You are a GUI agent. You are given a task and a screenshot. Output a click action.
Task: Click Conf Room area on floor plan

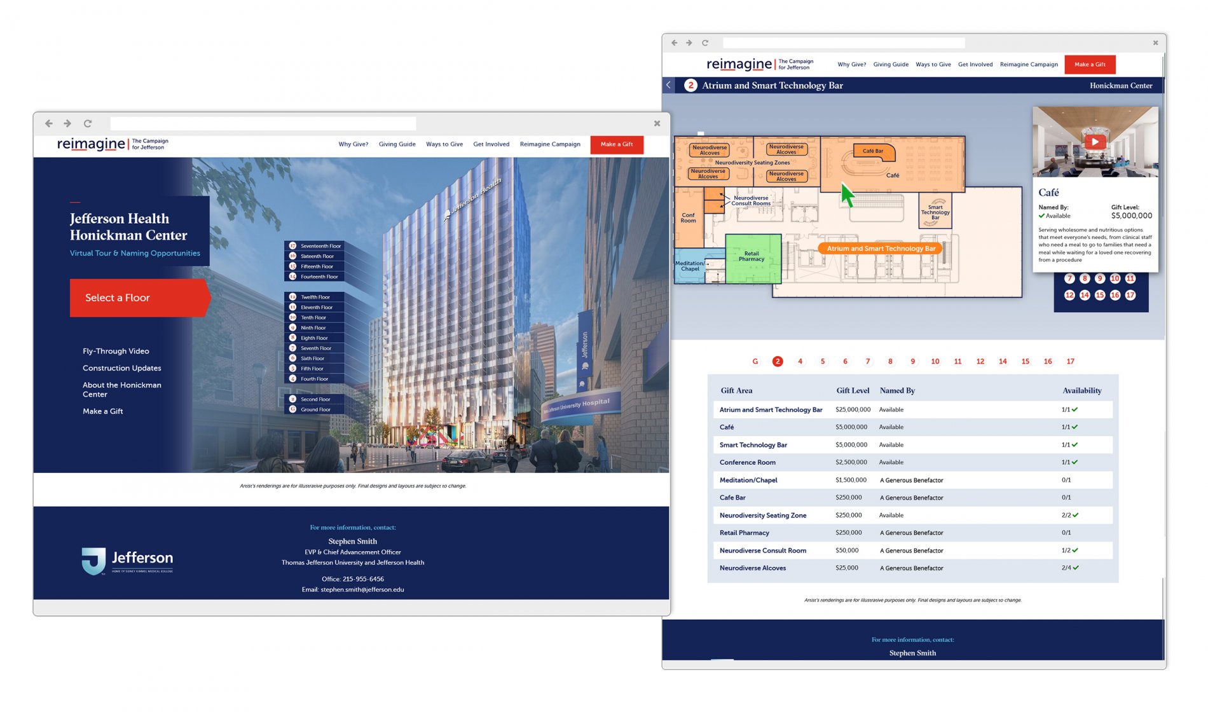click(689, 218)
